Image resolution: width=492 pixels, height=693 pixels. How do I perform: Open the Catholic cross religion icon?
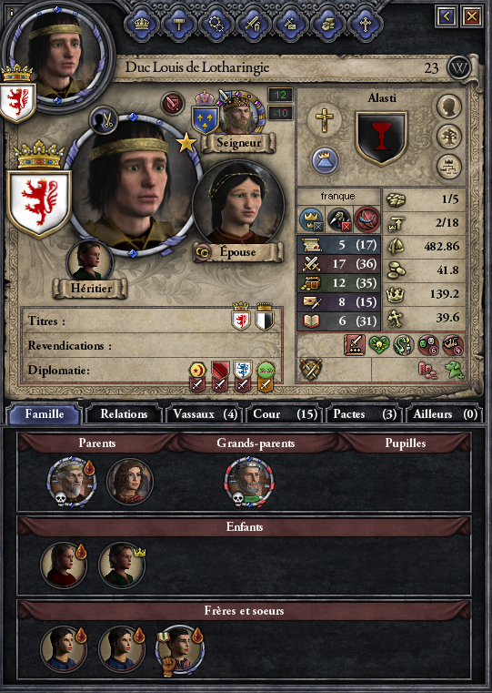tap(324, 119)
